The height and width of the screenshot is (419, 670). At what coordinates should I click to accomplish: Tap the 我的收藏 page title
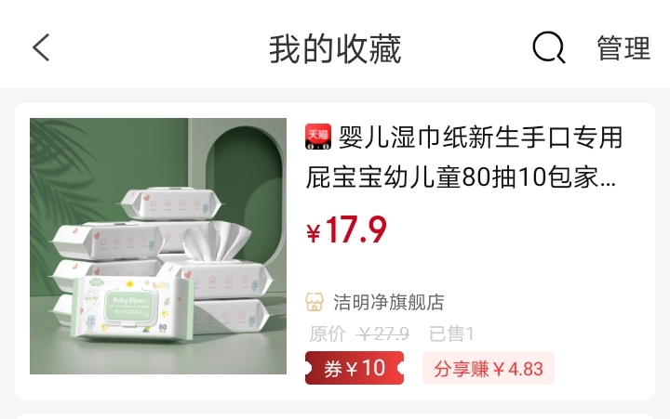pyautogui.click(x=335, y=48)
